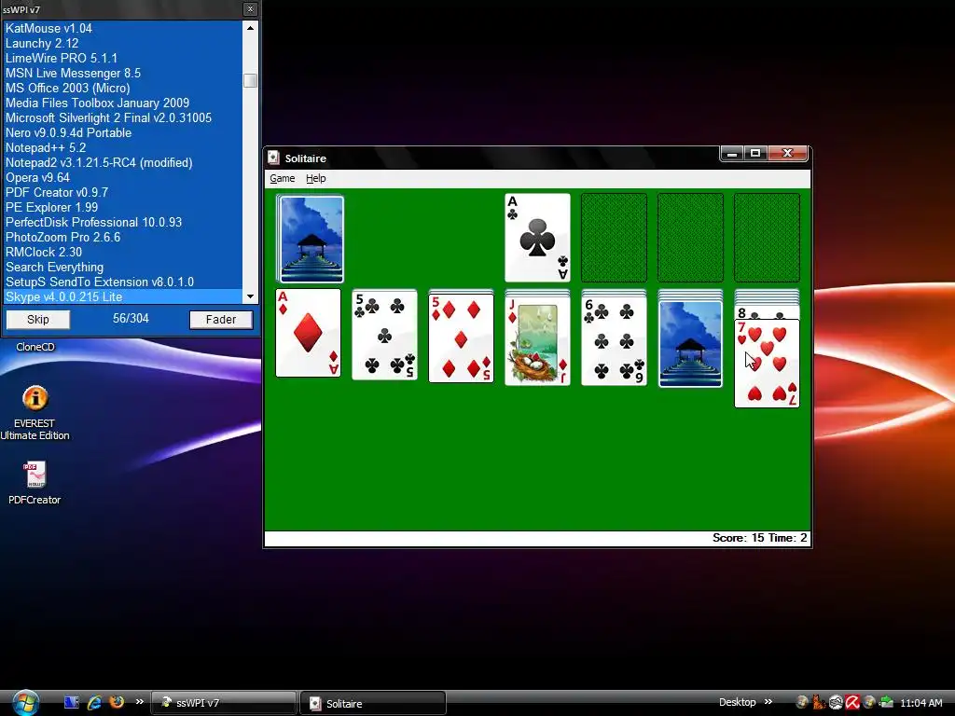This screenshot has height=716, width=955.
Task: Click the fourth empty foundation slot
Action: tap(767, 238)
